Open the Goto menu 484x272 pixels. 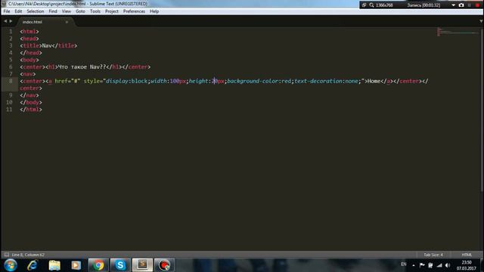[80, 11]
